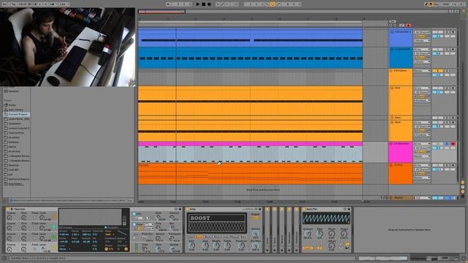Toggle Operator oscillator B on button
Image resolution: width=468 pixels, height=263 pixels.
tap(54, 237)
